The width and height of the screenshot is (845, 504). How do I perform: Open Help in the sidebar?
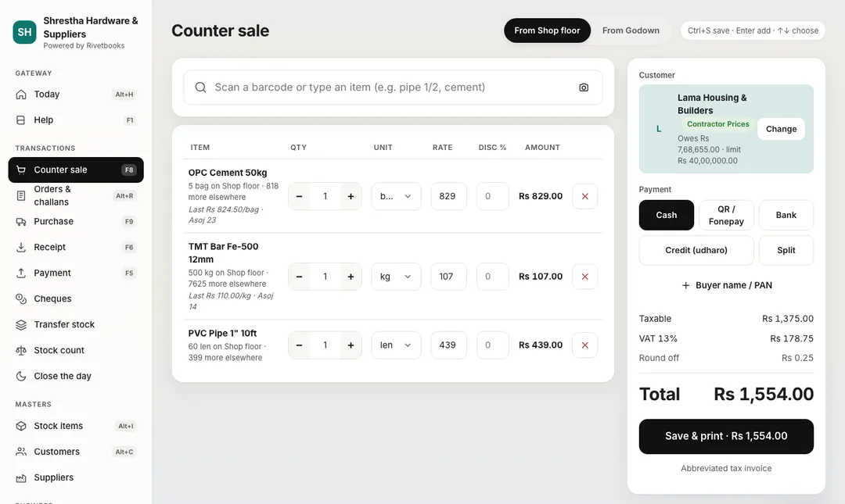coord(76,120)
